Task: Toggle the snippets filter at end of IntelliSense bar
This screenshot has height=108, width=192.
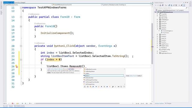Action: pyautogui.click(x=124, y=87)
